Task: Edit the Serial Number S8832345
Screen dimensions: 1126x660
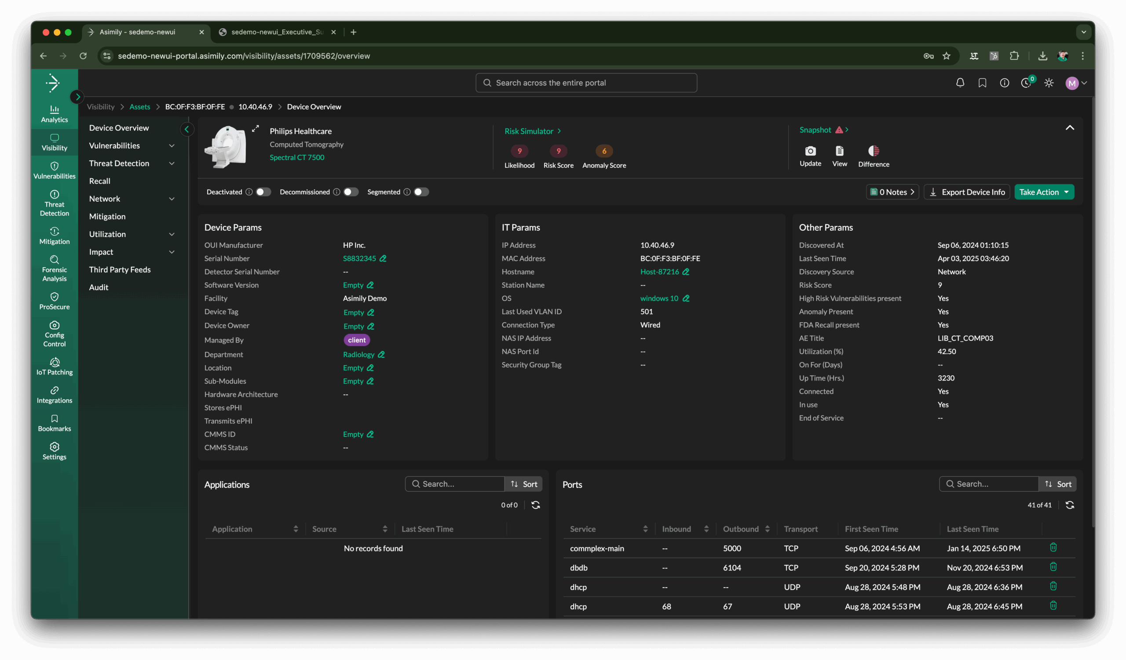Action: tap(383, 258)
